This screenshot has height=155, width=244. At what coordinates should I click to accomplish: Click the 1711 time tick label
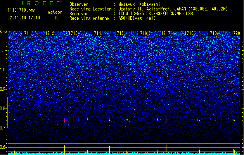click(27, 33)
